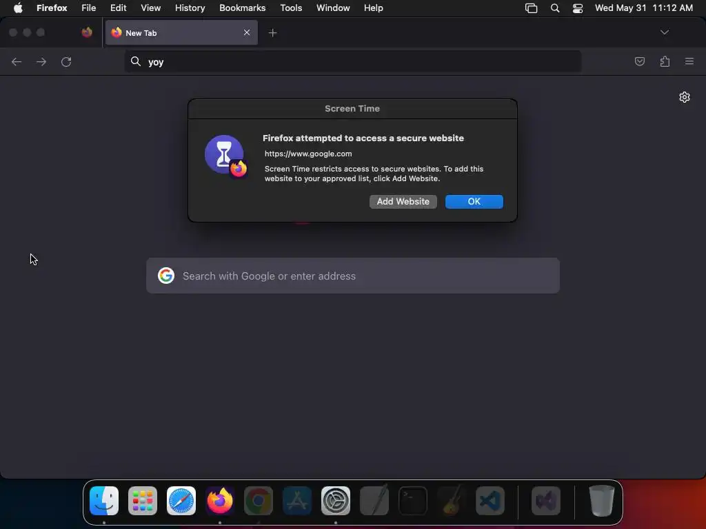Open the Firefox hamburger menu
This screenshot has width=706, height=529.
click(689, 61)
